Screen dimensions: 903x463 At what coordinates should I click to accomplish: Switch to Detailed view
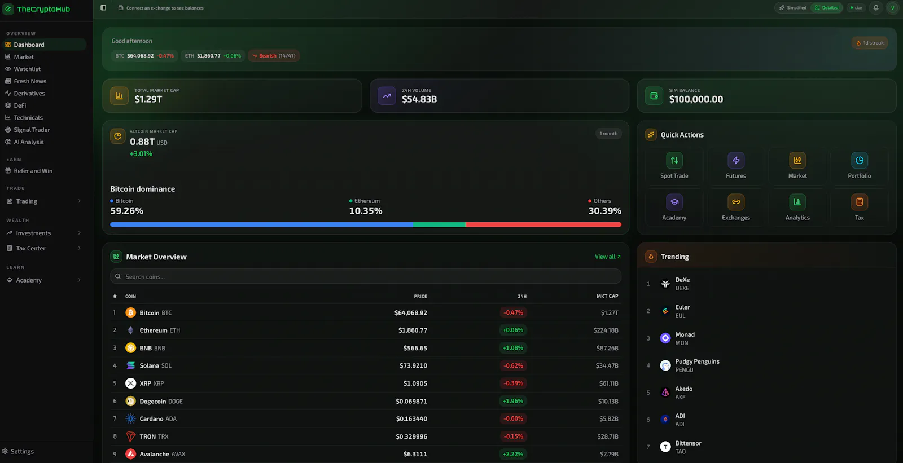(827, 8)
